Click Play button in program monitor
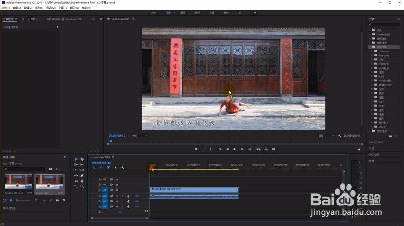 coord(234,149)
